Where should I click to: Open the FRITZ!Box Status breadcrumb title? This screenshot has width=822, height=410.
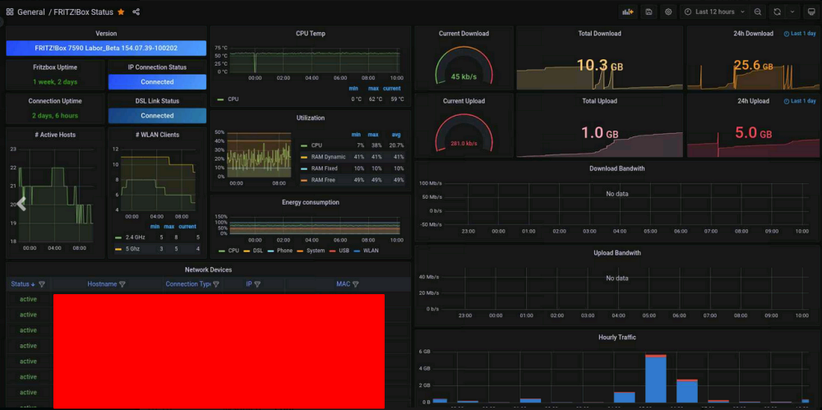tap(83, 12)
